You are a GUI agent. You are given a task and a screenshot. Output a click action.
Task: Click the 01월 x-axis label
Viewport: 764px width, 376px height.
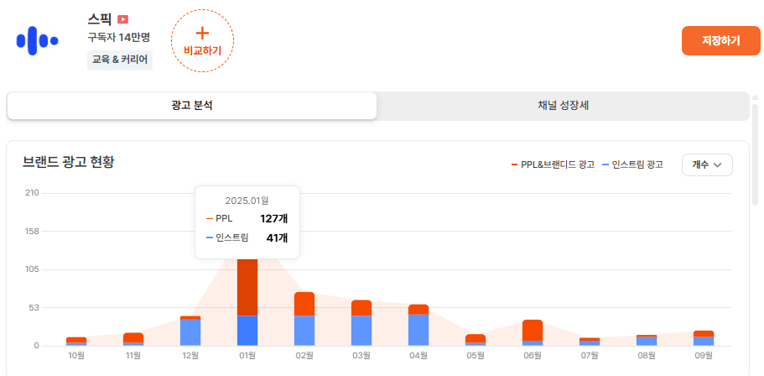pyautogui.click(x=247, y=355)
